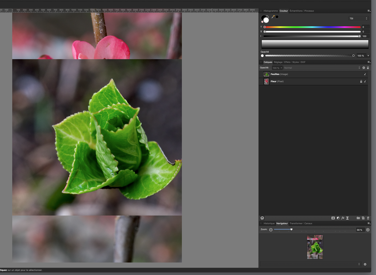Viewport: 376px width, 275px height.
Task: Switch to the Échantillons tab
Action: [x=296, y=11]
